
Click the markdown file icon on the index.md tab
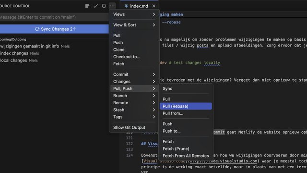pyautogui.click(x=126, y=6)
